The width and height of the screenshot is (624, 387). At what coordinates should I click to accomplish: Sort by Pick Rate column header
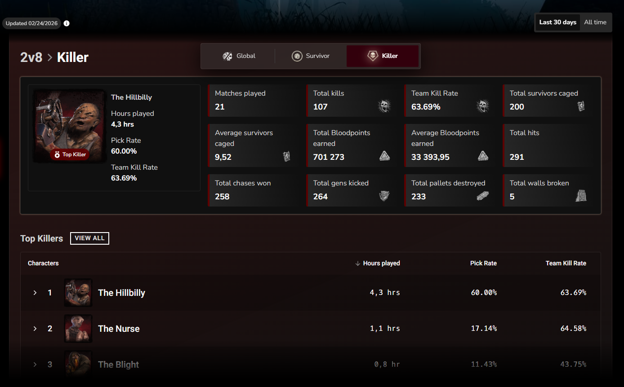tap(483, 263)
